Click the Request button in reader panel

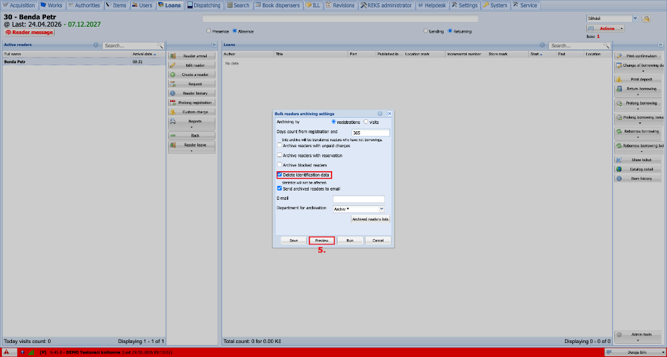coord(191,84)
